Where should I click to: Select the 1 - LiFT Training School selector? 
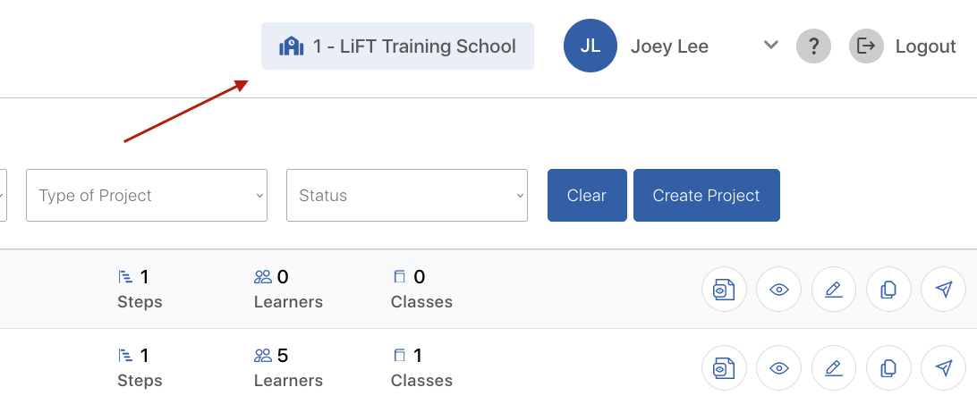coord(397,46)
